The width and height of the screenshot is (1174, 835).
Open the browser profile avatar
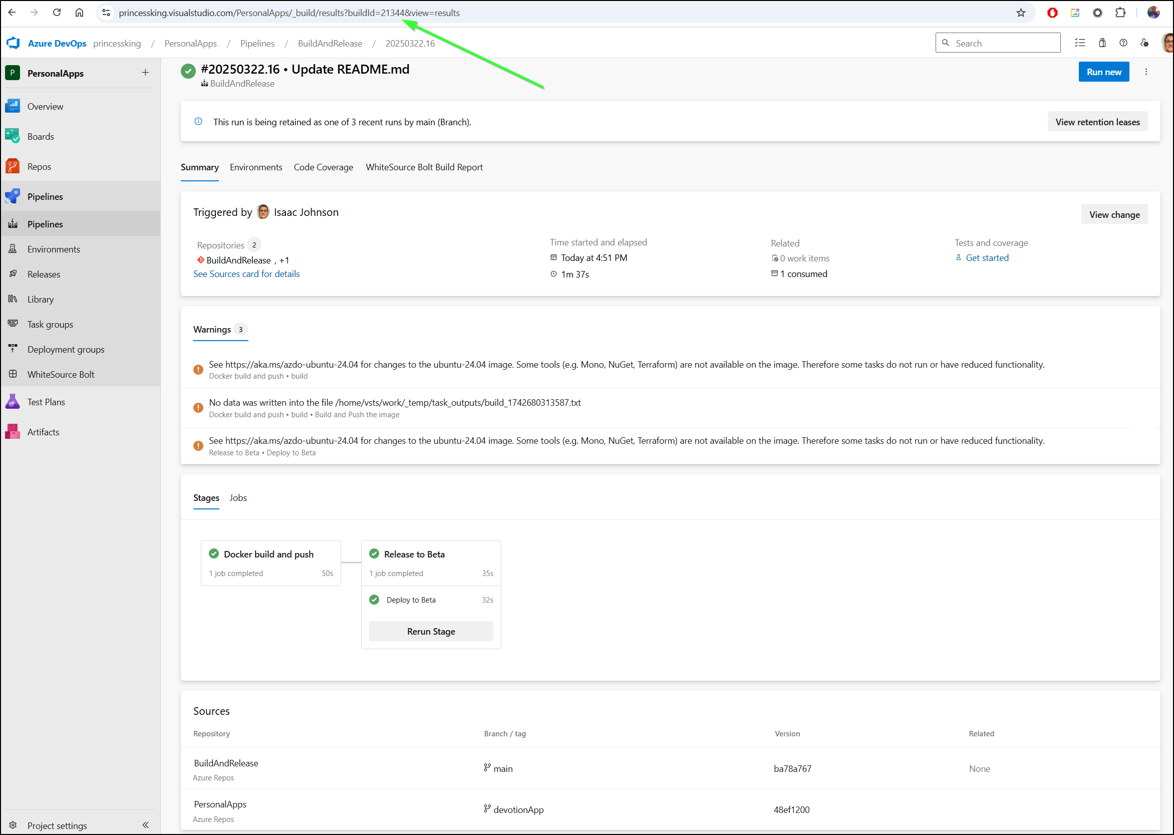pos(1153,13)
